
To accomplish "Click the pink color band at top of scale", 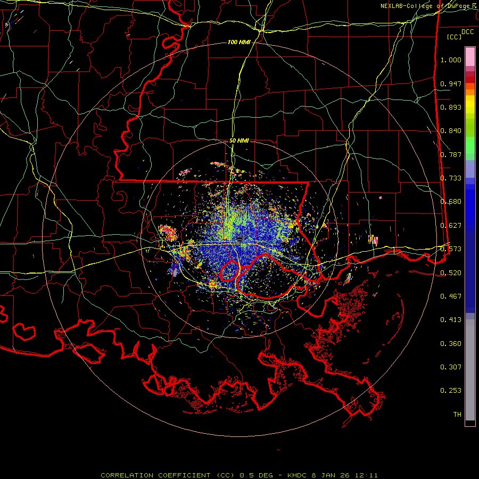I will point(470,56).
